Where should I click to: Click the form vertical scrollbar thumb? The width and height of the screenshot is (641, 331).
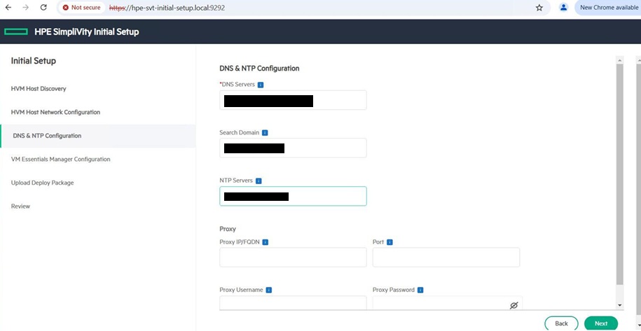click(x=620, y=174)
